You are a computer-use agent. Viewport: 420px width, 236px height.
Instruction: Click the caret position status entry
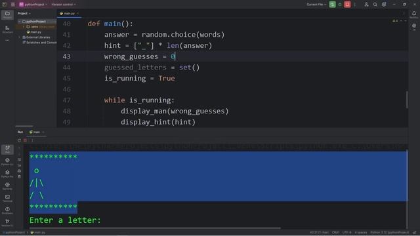click(x=319, y=232)
